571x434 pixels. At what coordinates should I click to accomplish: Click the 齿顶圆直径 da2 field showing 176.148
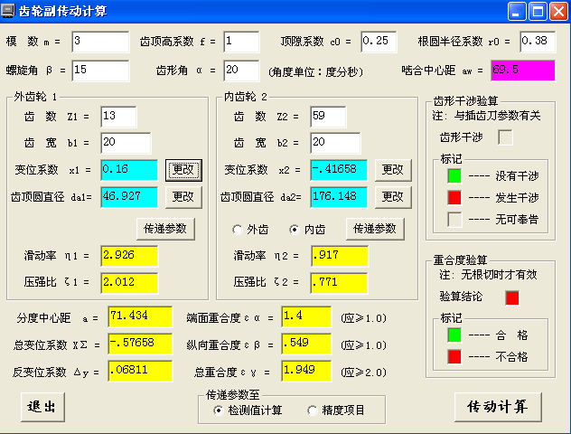tap(339, 197)
